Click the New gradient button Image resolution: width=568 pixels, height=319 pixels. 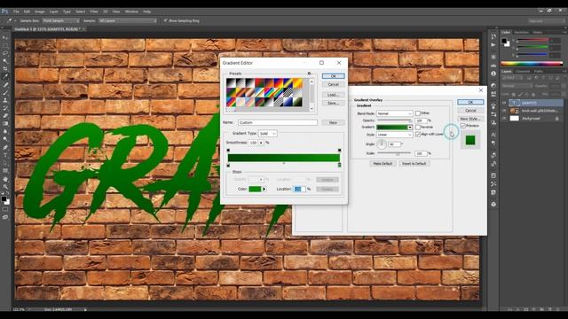[x=334, y=122]
